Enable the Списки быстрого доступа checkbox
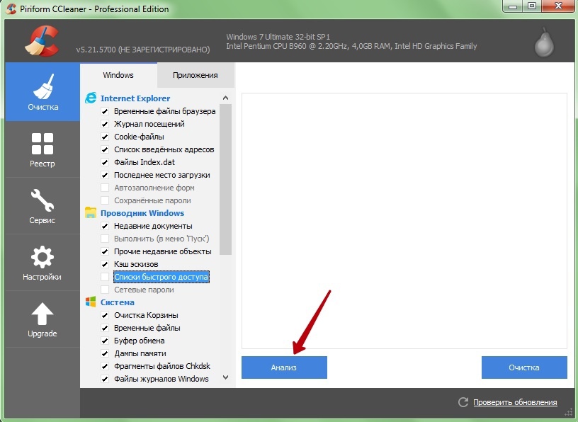Viewport: 578px width, 422px height. point(105,277)
